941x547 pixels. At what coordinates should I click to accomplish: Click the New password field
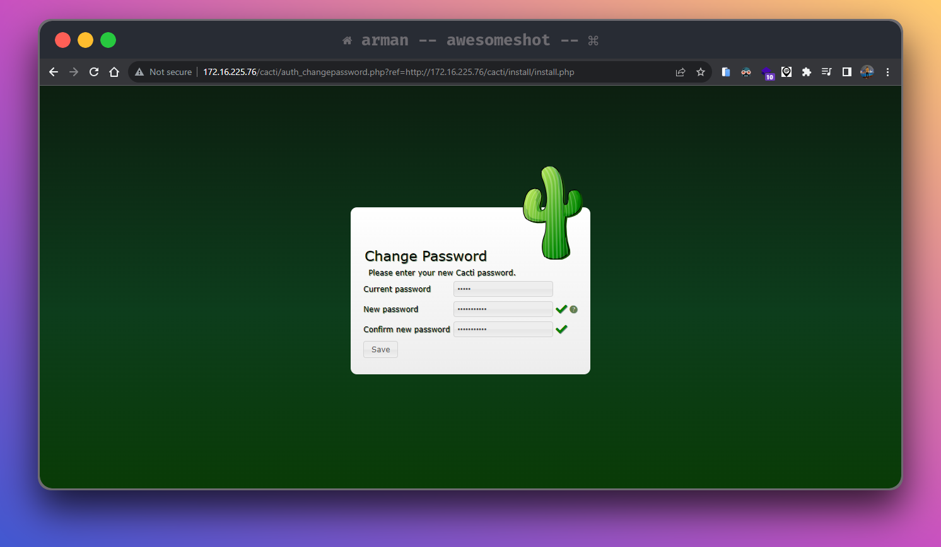503,309
